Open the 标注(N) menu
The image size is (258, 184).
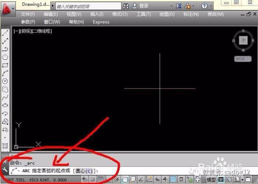pyautogui.click(x=191, y=14)
